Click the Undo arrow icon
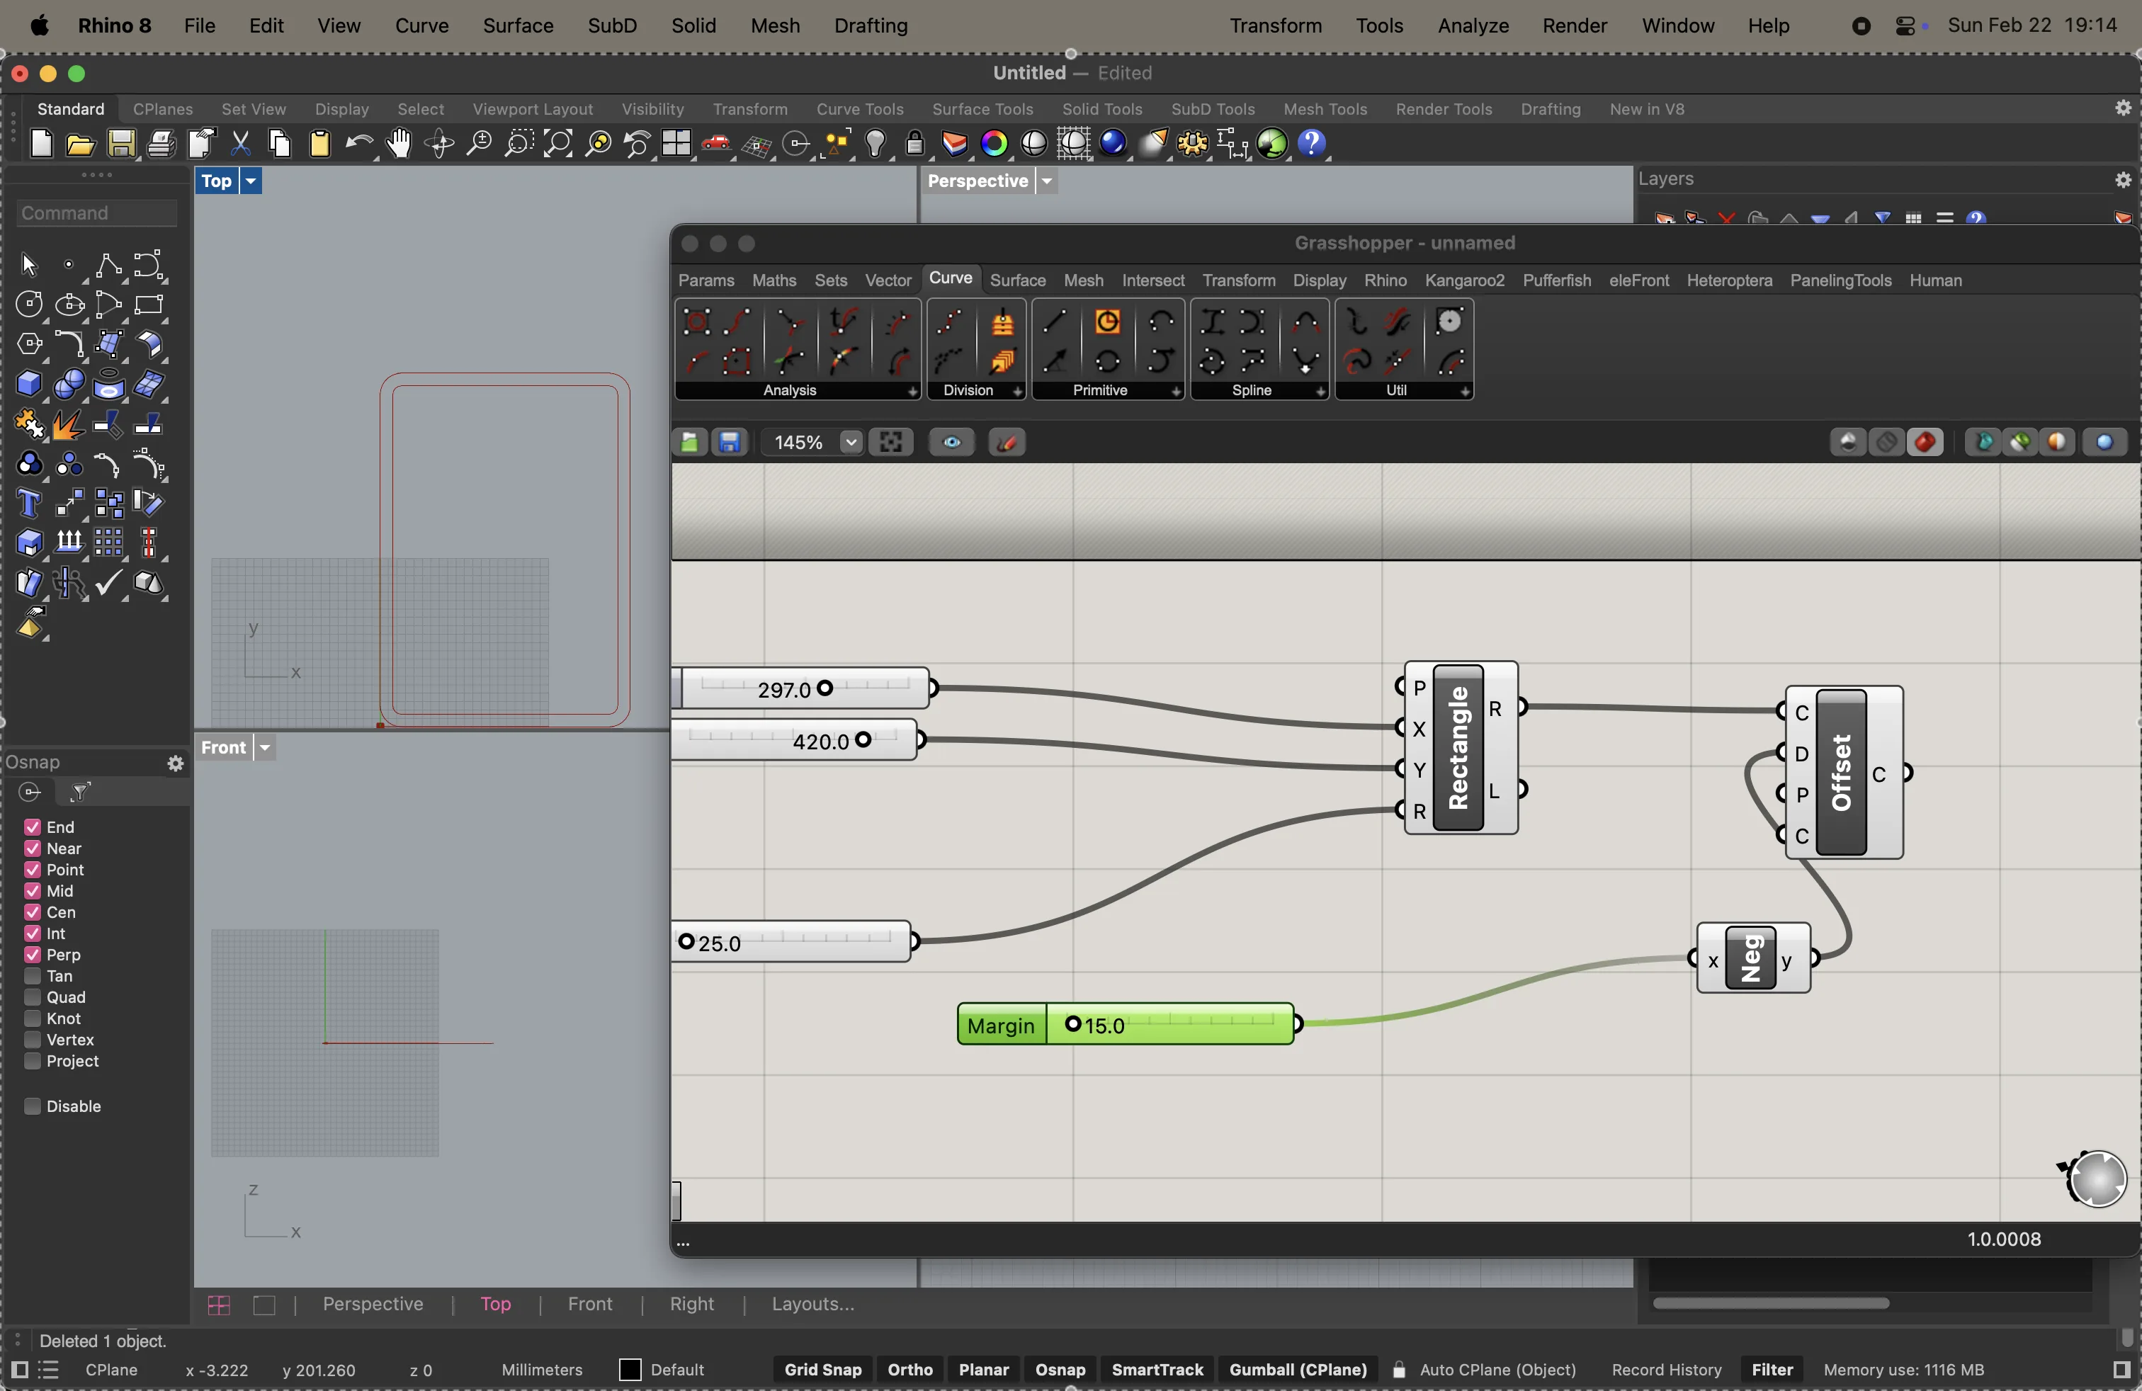 pos(359,144)
